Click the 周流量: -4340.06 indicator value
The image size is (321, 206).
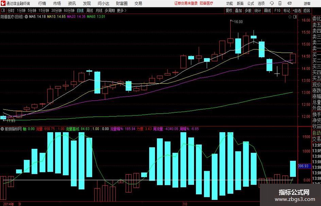(166, 129)
